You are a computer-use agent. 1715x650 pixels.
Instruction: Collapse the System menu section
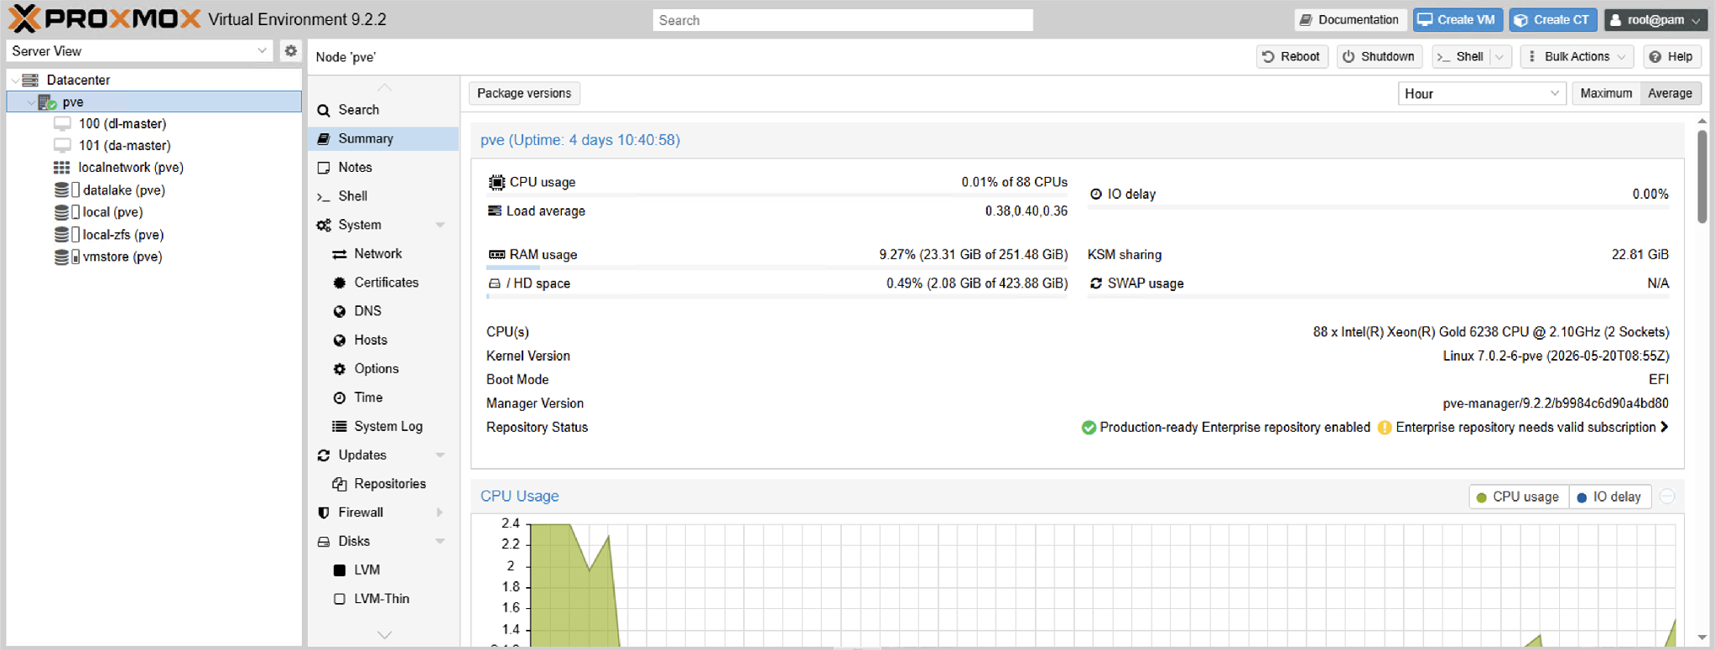[440, 225]
